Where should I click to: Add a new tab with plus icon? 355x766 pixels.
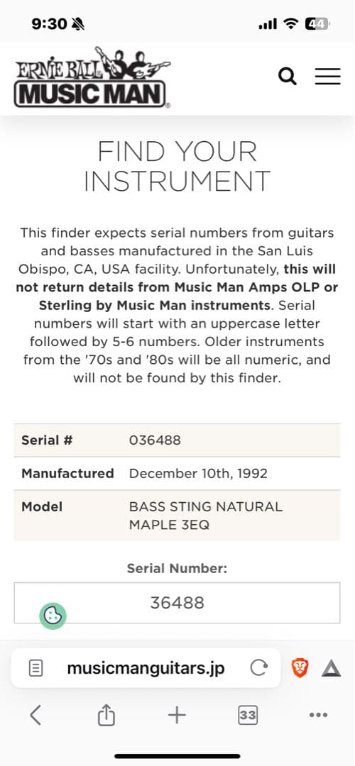click(x=177, y=716)
